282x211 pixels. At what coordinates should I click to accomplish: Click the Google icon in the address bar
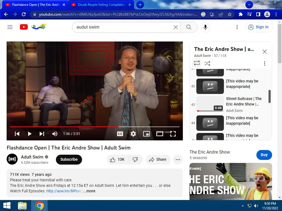coord(203,14)
